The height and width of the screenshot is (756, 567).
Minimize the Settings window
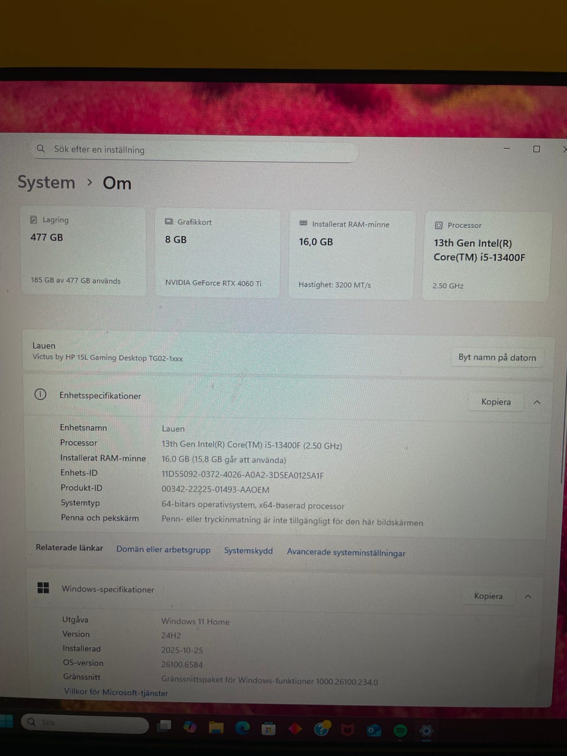pyautogui.click(x=506, y=148)
